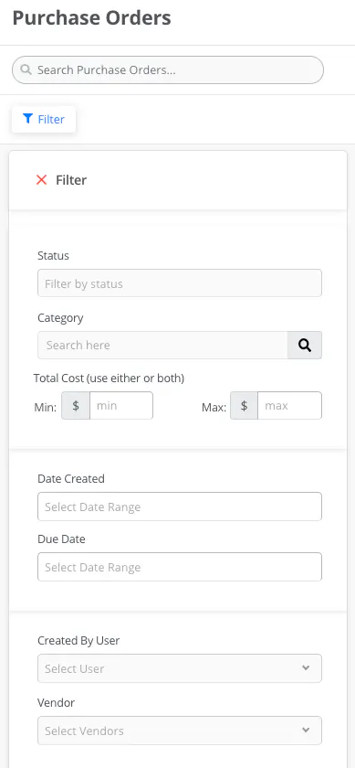Open the Filter by status field
Image resolution: width=355 pixels, height=768 pixels.
point(180,283)
